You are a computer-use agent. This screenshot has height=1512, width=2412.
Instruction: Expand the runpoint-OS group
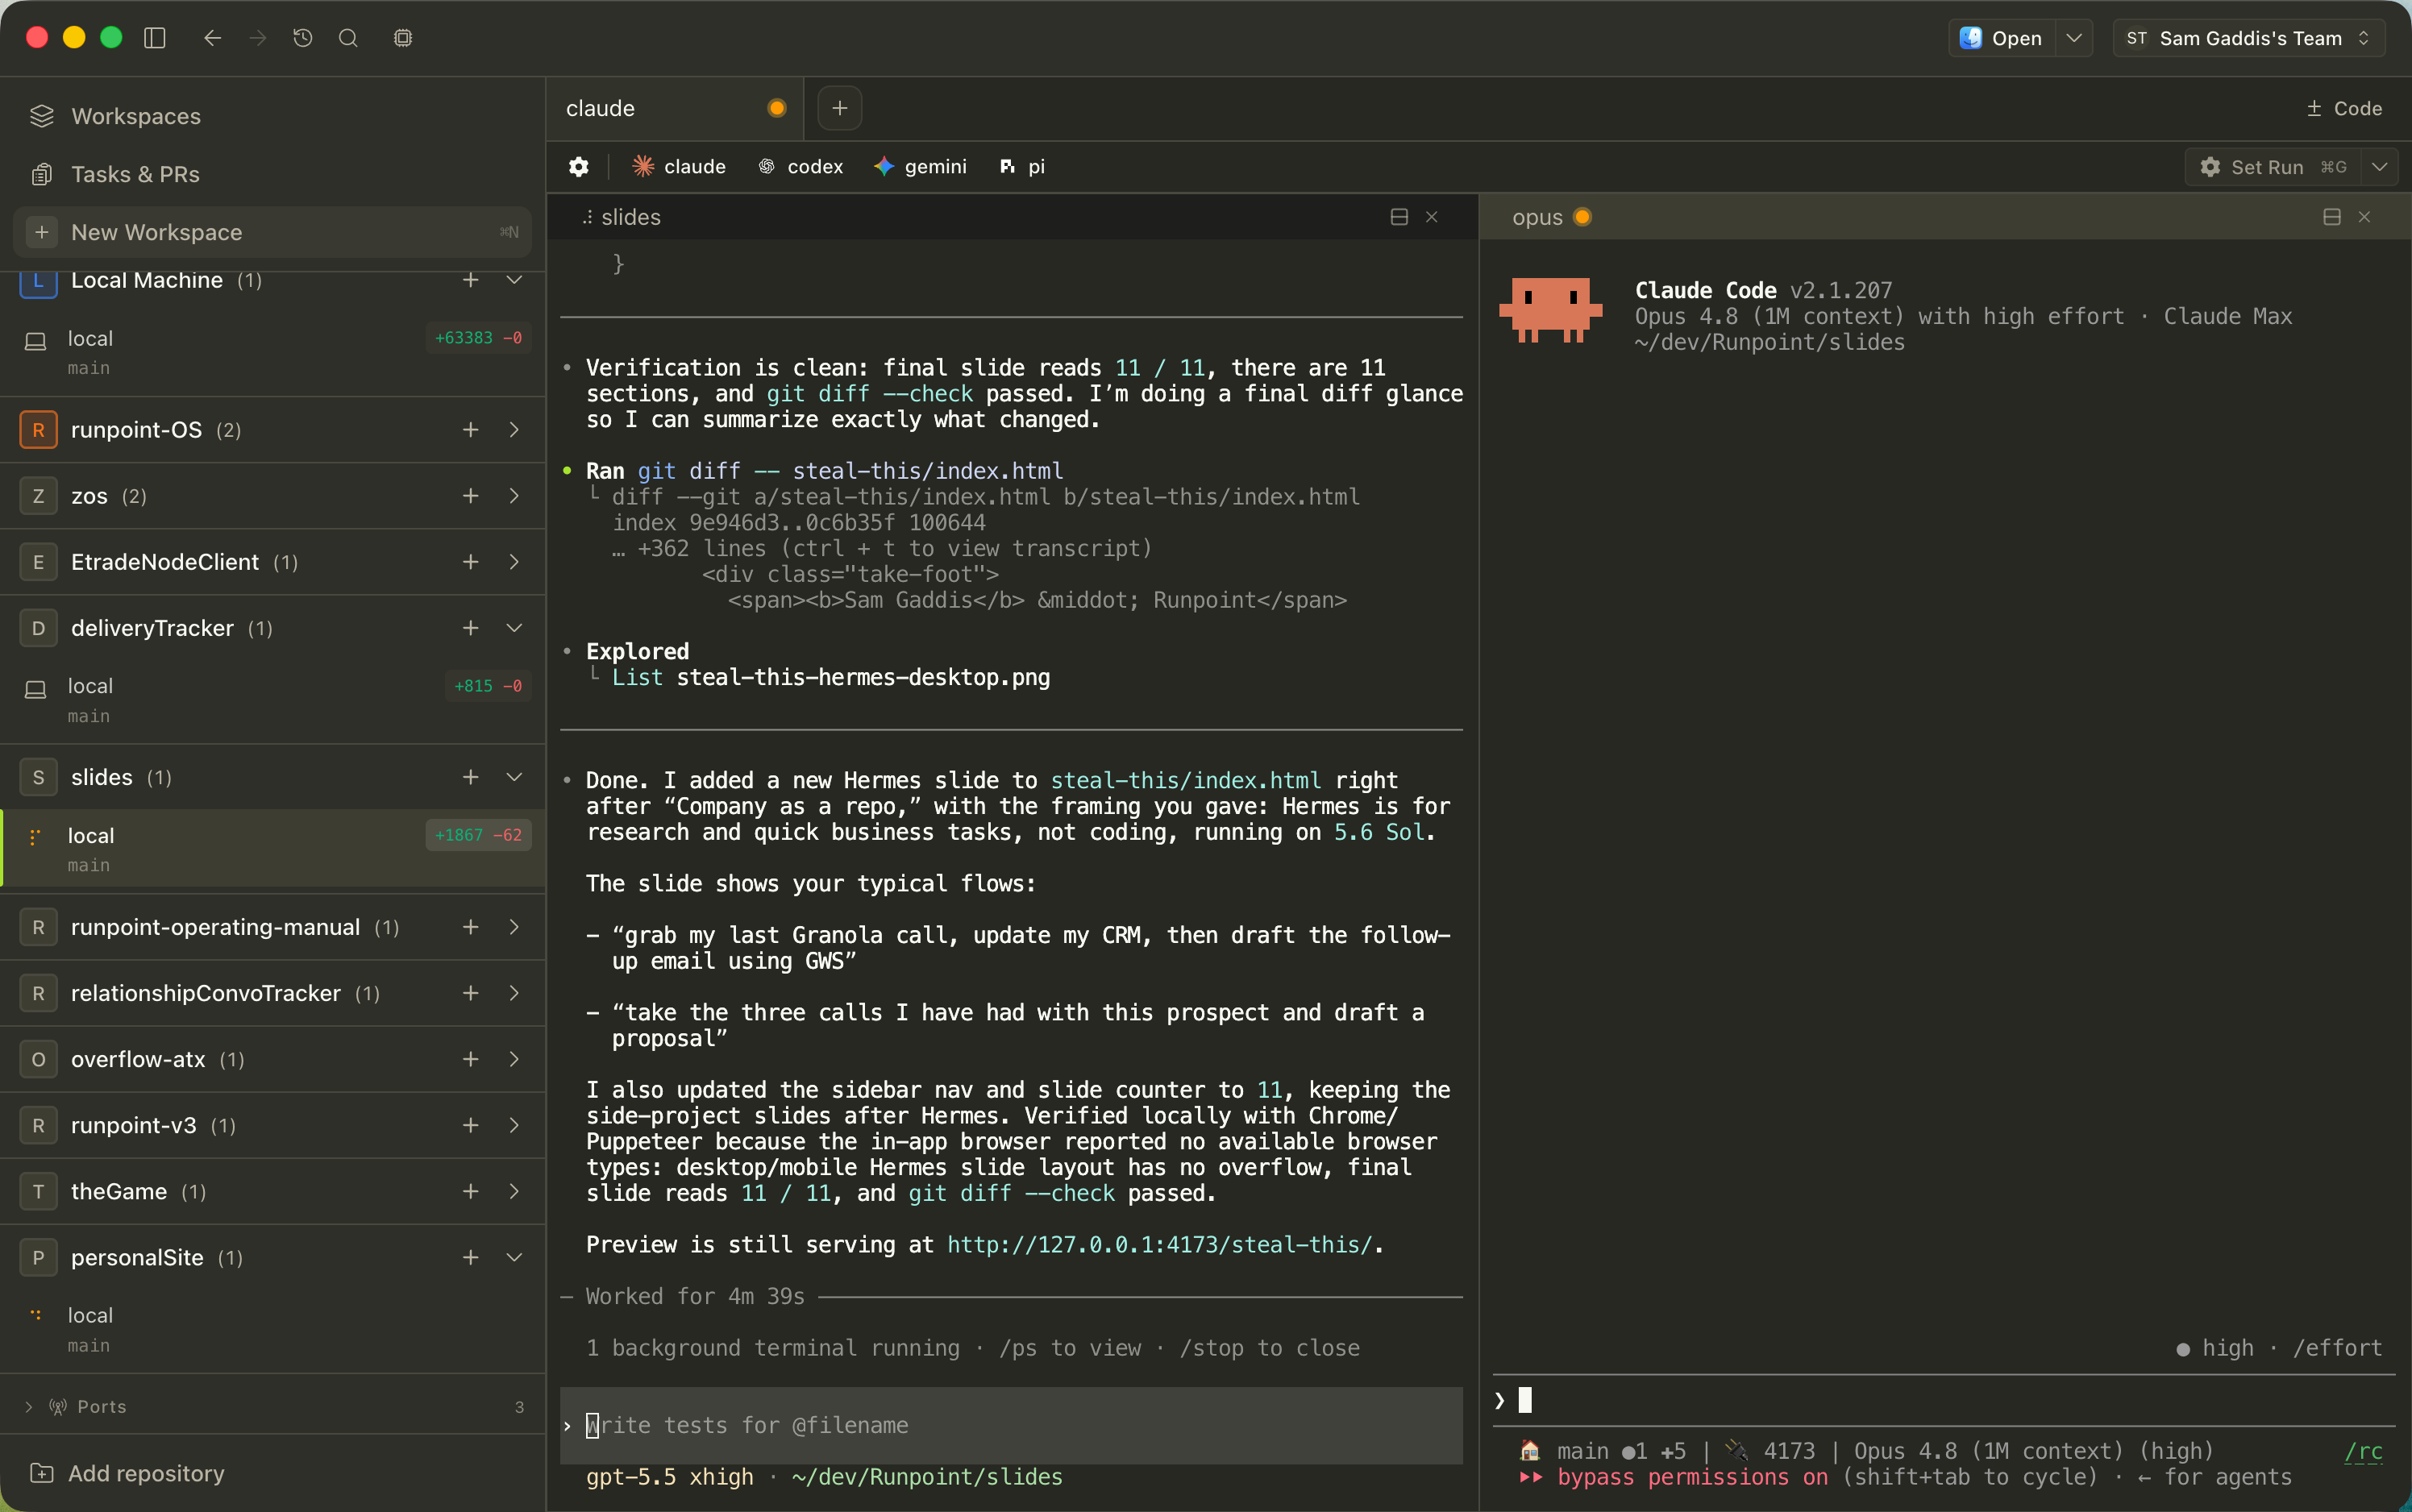(x=514, y=430)
